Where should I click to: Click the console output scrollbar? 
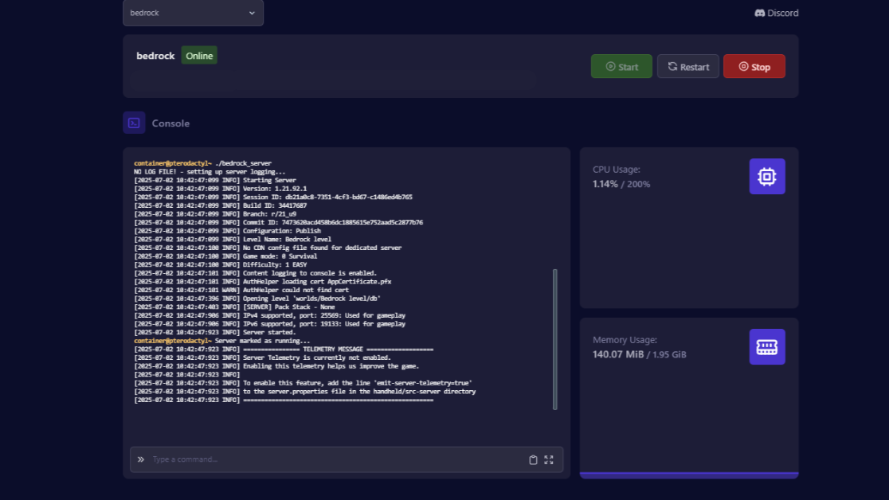tap(554, 338)
